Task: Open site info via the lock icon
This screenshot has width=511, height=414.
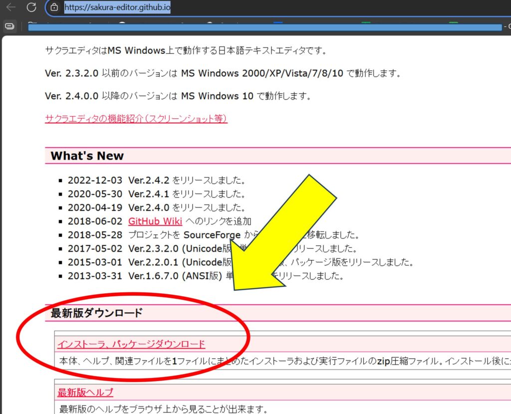Action: point(55,7)
